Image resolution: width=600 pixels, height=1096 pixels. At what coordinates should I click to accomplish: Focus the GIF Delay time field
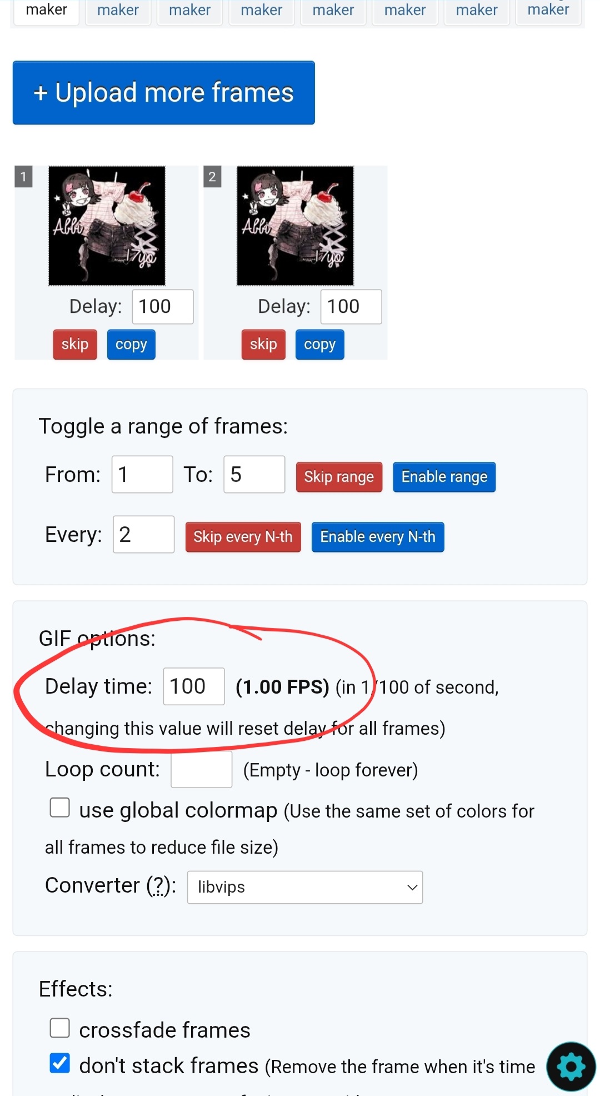click(193, 686)
